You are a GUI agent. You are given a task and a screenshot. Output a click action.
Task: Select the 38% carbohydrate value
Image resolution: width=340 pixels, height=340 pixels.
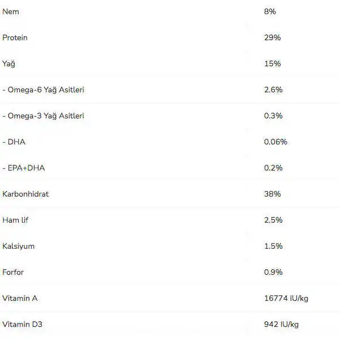point(272,194)
